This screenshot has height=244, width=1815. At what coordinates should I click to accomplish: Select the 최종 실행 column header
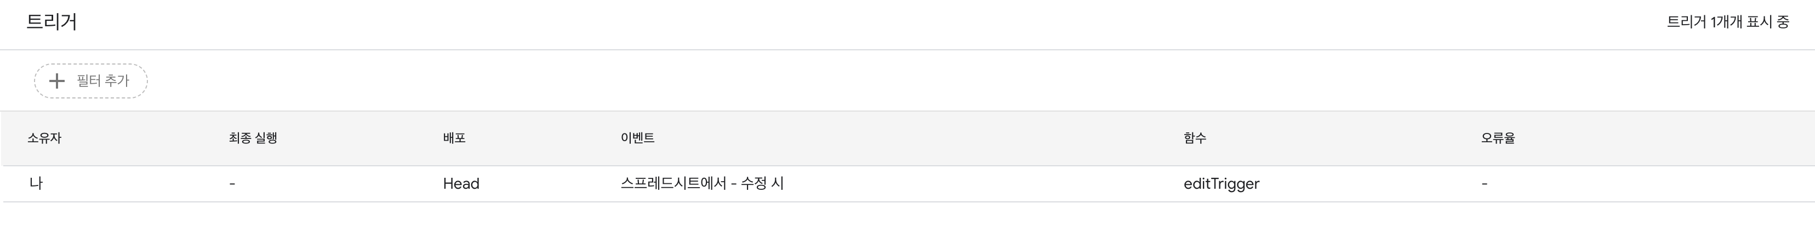click(x=252, y=138)
